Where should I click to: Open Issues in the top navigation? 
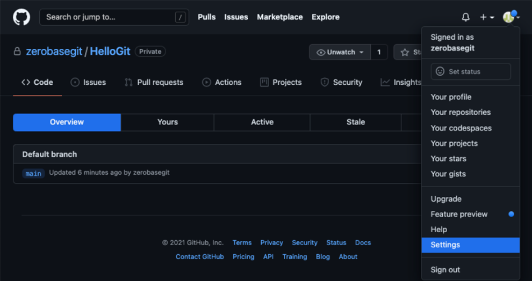coord(236,17)
